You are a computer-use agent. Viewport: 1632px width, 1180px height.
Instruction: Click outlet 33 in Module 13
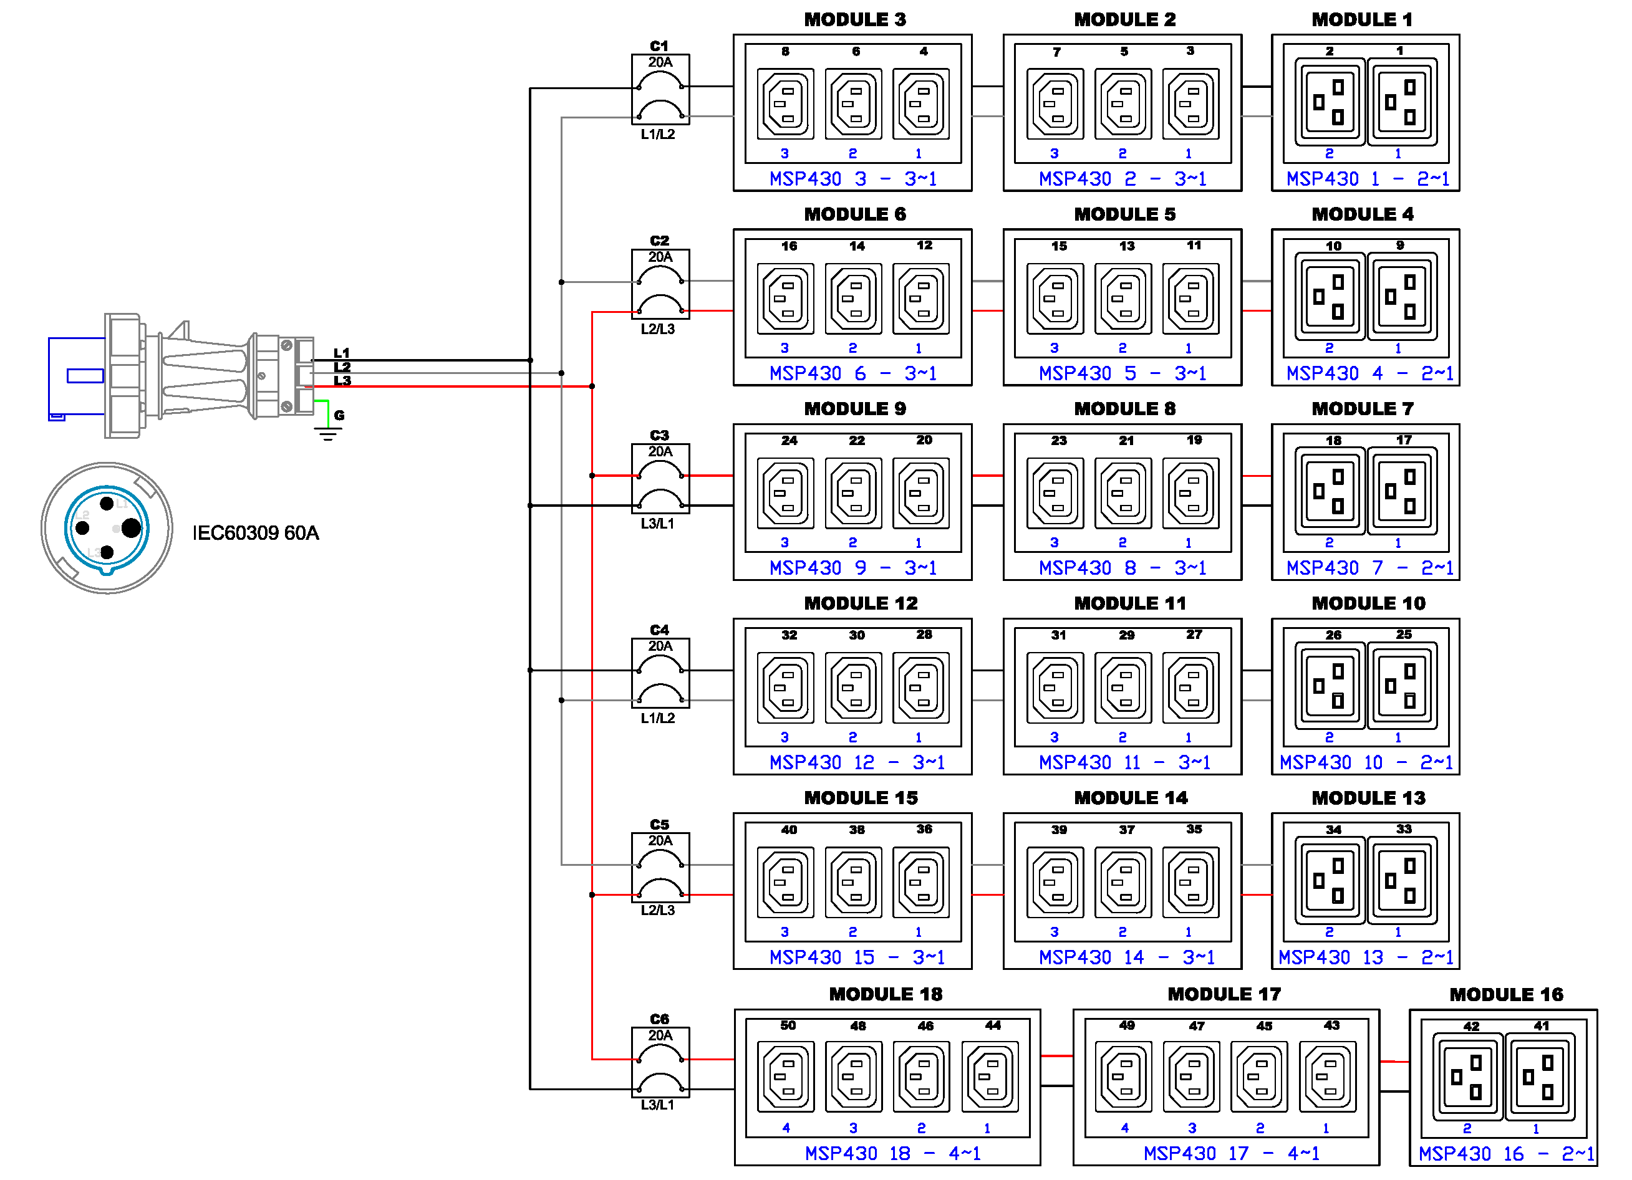point(1401,882)
